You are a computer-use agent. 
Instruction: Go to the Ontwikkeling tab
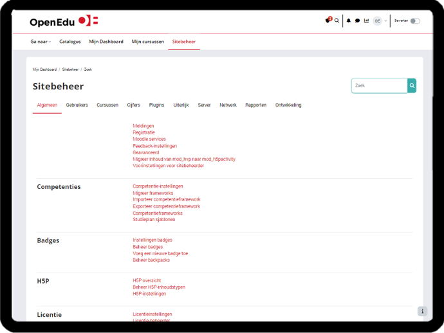(x=288, y=105)
